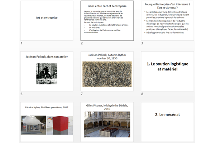Click the 'Le soutien logistique et matériel aux artistes' bullet
Screen dimensions: 215x143
coord(109,25)
